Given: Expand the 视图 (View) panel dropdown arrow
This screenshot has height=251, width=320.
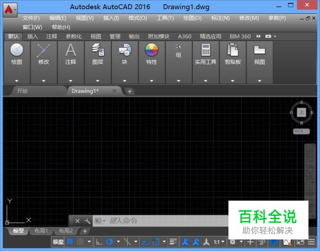Looking at the screenshot, I should 259,80.
